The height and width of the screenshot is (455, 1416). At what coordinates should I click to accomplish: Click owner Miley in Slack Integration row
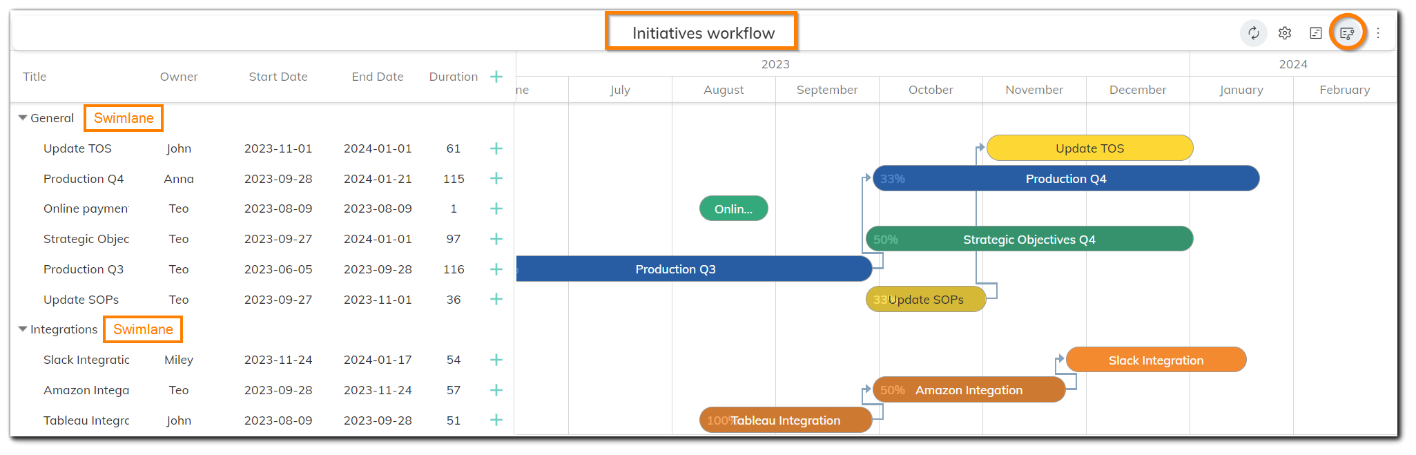[x=179, y=360]
